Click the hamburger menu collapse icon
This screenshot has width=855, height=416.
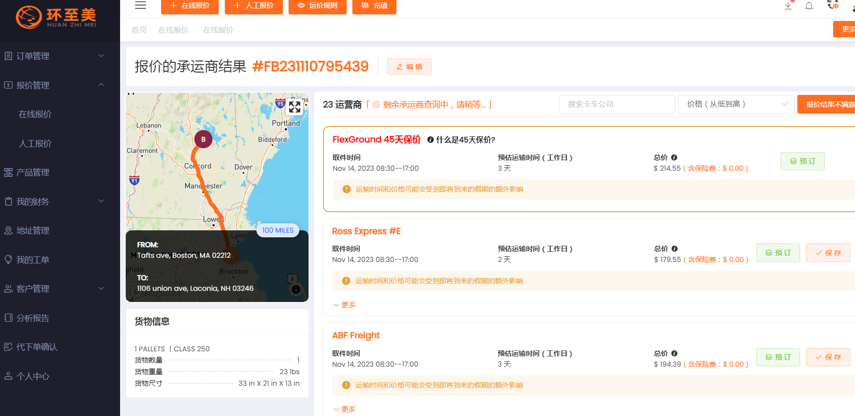point(141,6)
